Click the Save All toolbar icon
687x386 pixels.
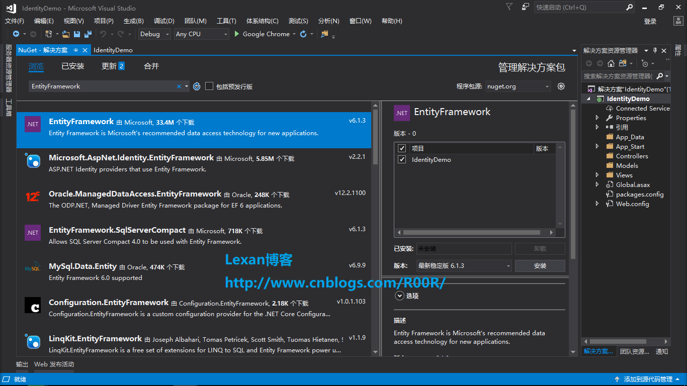click(x=88, y=34)
